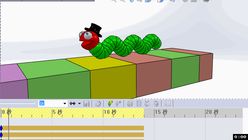This screenshot has height=140, width=248.
Task: Select the first blue key diamond
Action: pos(1,128)
